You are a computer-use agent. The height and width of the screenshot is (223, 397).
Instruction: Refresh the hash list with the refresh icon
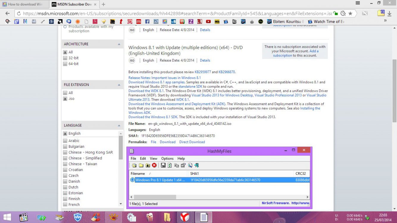click(169, 165)
